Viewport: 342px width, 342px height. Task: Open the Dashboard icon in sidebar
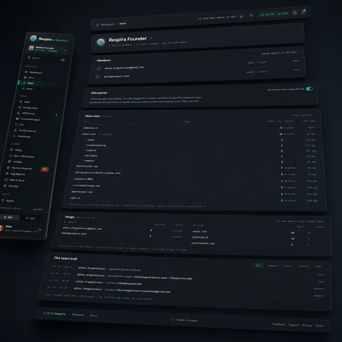26,72
